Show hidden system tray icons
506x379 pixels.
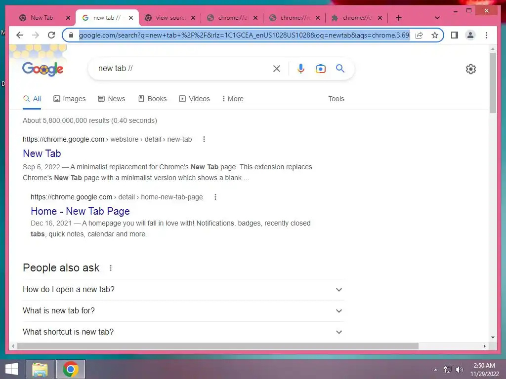tap(435, 370)
